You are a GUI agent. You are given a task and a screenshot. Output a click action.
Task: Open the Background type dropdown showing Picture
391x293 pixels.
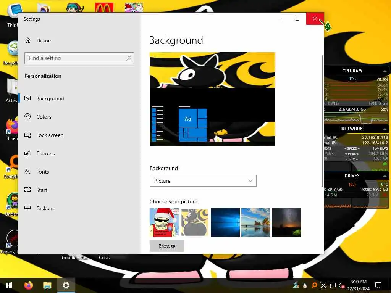click(203, 181)
